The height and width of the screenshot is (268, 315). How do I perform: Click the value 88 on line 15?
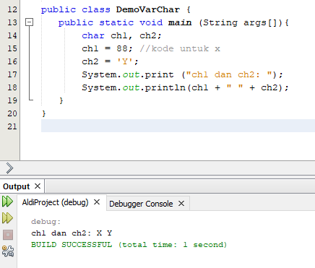(122, 48)
